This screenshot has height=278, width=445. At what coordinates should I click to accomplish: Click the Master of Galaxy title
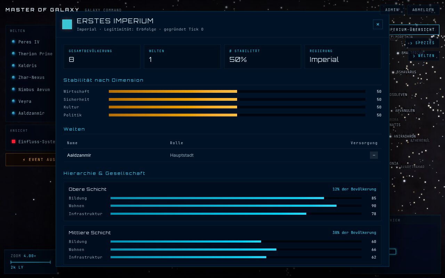[42, 10]
